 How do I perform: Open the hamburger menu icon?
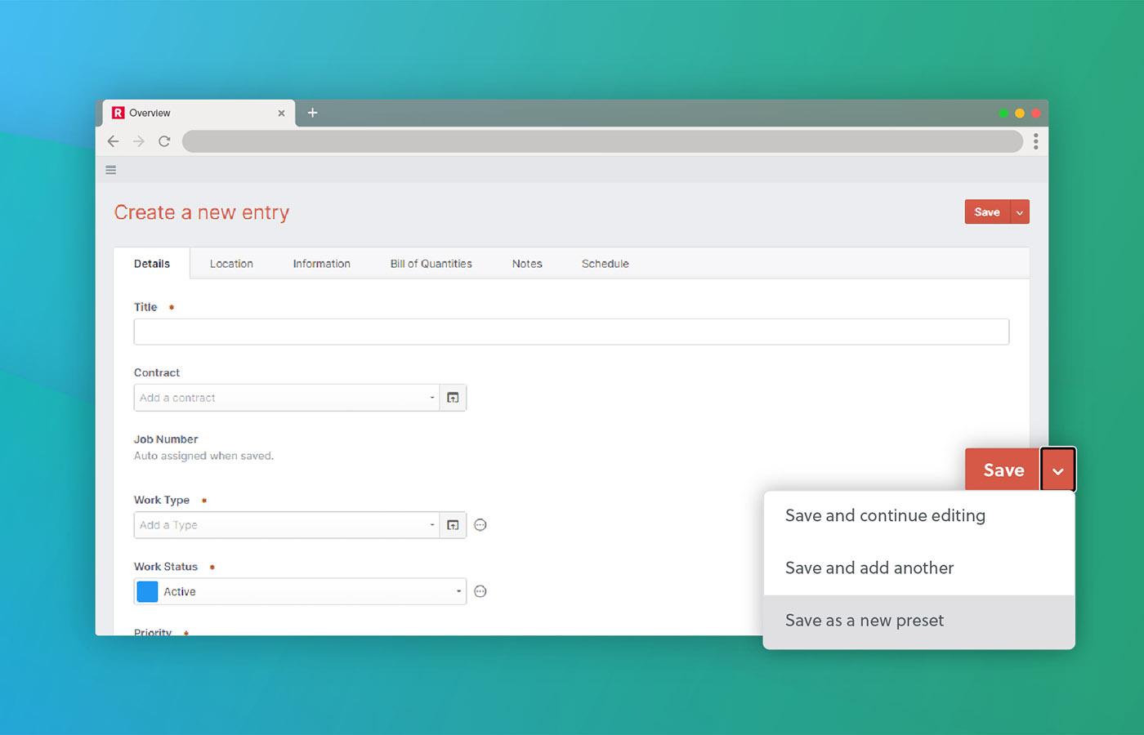coord(110,170)
